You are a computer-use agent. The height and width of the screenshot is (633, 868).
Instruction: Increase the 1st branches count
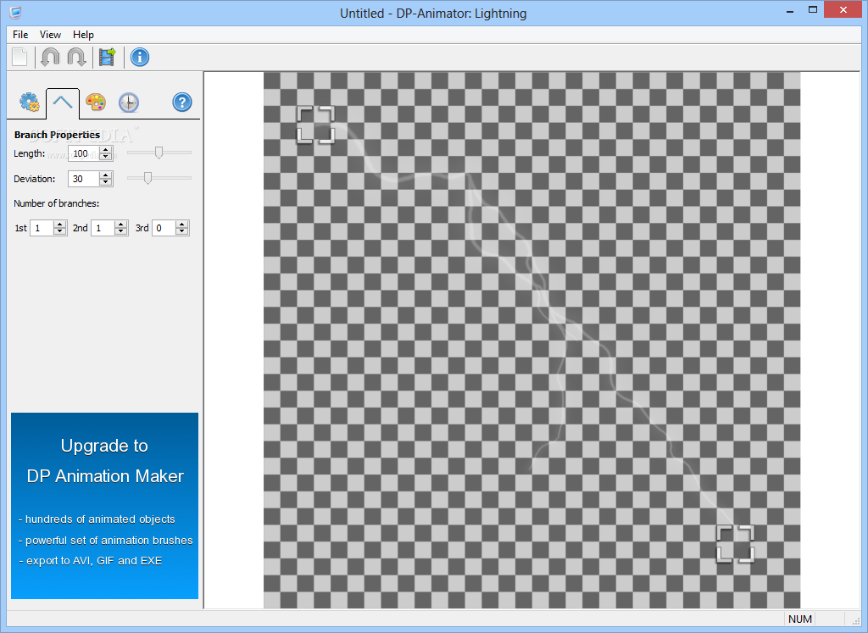60,225
